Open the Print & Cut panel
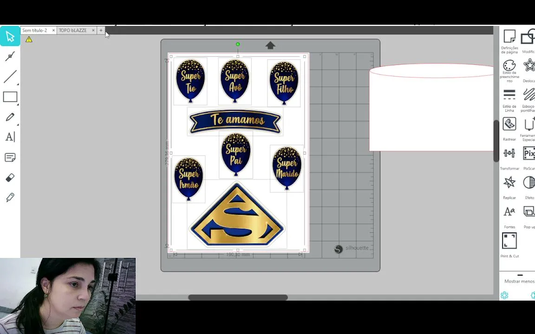The width and height of the screenshot is (535, 334). [509, 245]
